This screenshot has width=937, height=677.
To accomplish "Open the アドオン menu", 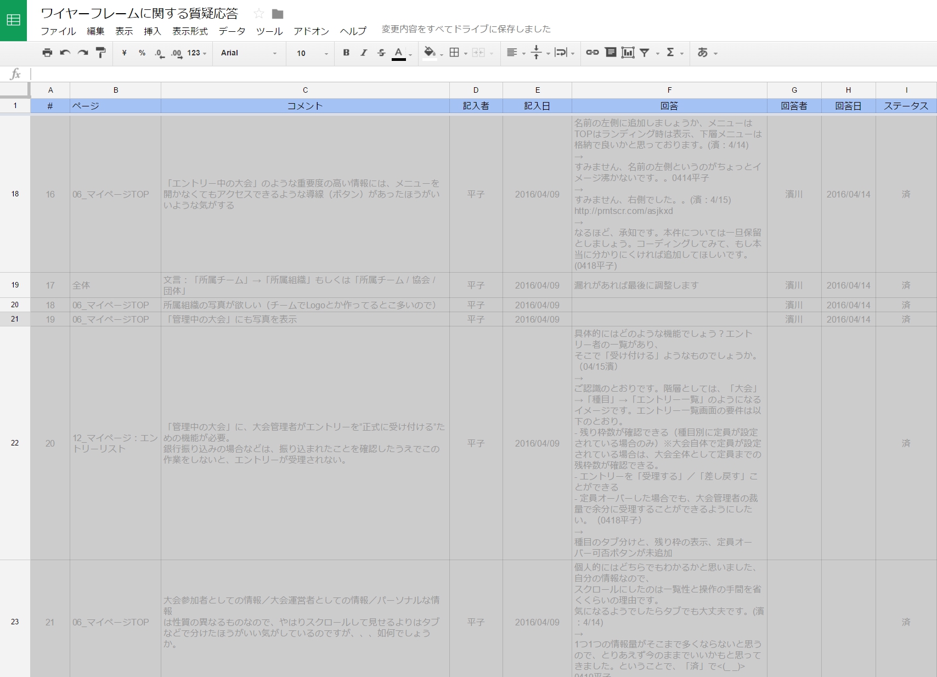I will [x=311, y=31].
